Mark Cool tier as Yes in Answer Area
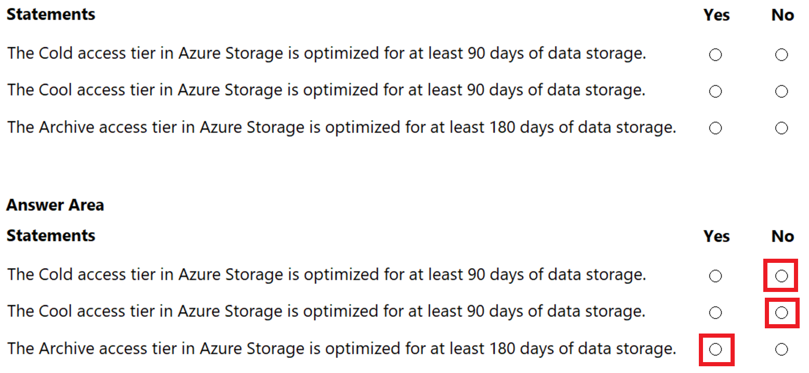809x373 pixels. 716,312
